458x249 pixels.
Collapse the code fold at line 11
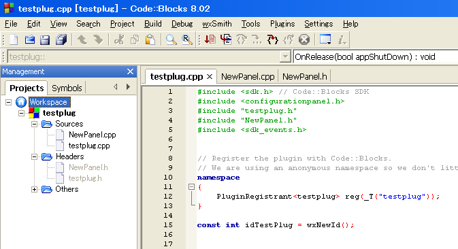(x=191, y=187)
